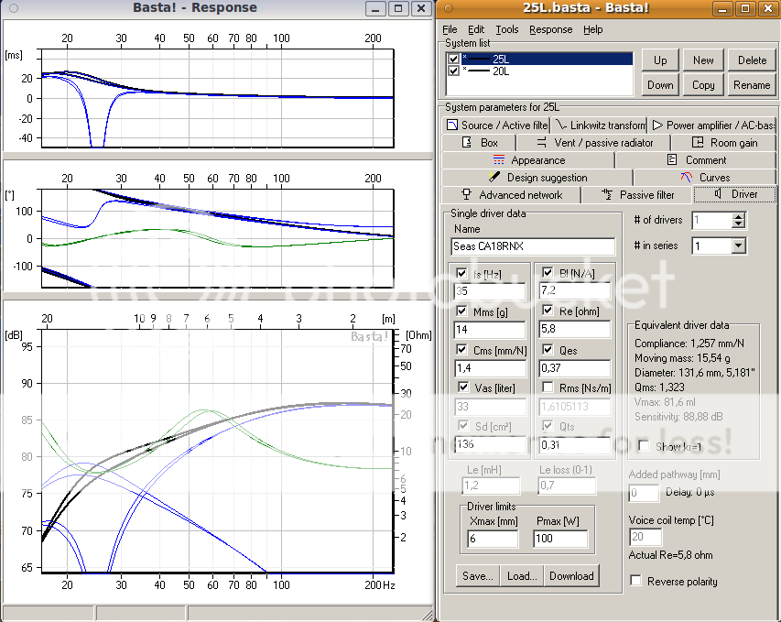Click the driver Name text field
The width and height of the screenshot is (781, 622).
(x=533, y=246)
